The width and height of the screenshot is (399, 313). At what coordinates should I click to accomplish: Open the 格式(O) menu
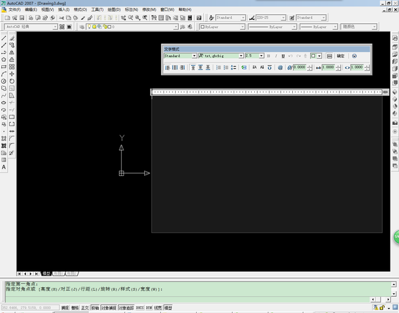click(x=80, y=10)
